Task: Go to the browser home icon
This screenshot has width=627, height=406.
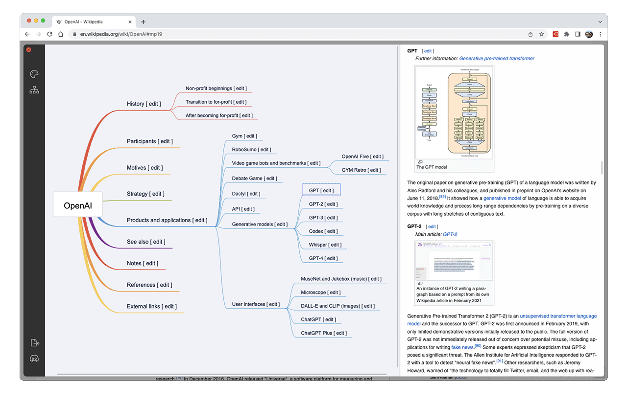Action: click(x=61, y=34)
